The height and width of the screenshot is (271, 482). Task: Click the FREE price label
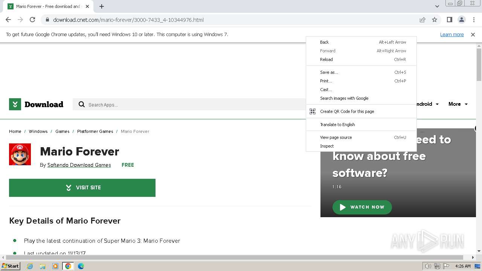tap(128, 165)
